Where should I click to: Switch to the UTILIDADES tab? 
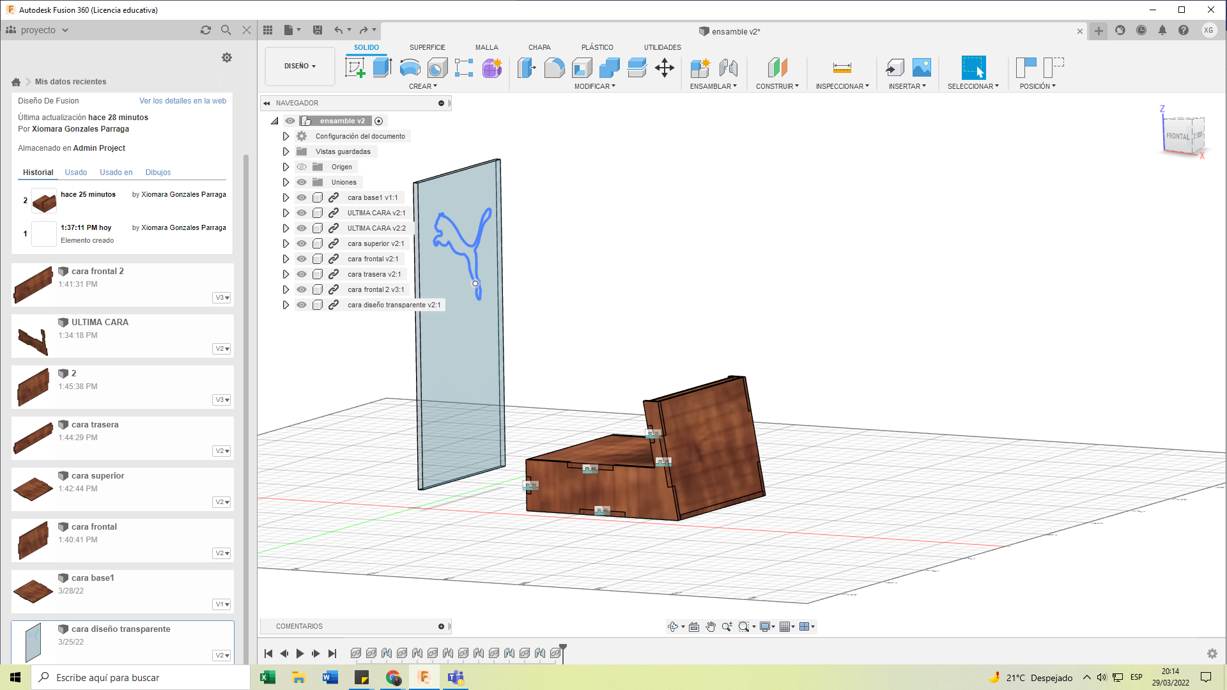click(662, 47)
